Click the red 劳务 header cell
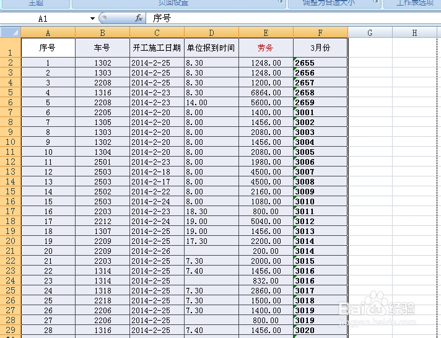441x338 pixels. click(x=266, y=48)
